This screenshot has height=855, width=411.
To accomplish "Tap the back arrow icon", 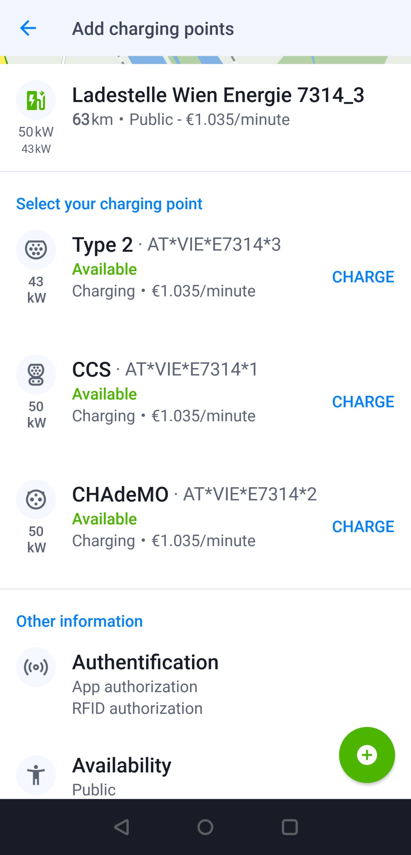I will (28, 28).
